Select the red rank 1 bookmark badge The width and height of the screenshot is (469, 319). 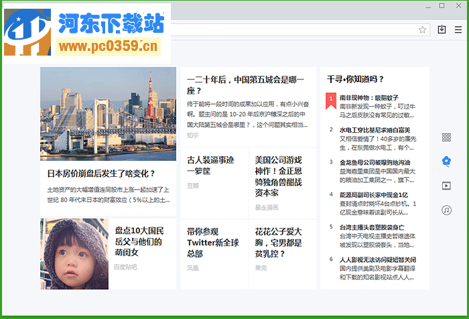pos(331,101)
